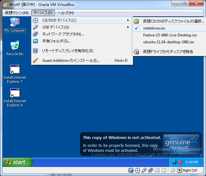Click the Host+D shortcut text
This screenshot has height=176, width=206.
point(121,61)
